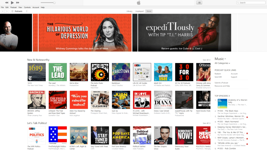Open BROKEN: Jeffrey Epstein artwork
Viewport: 267px width, 150px height.
[37, 100]
